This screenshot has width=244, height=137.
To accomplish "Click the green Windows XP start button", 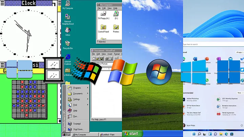I will point(133,134).
